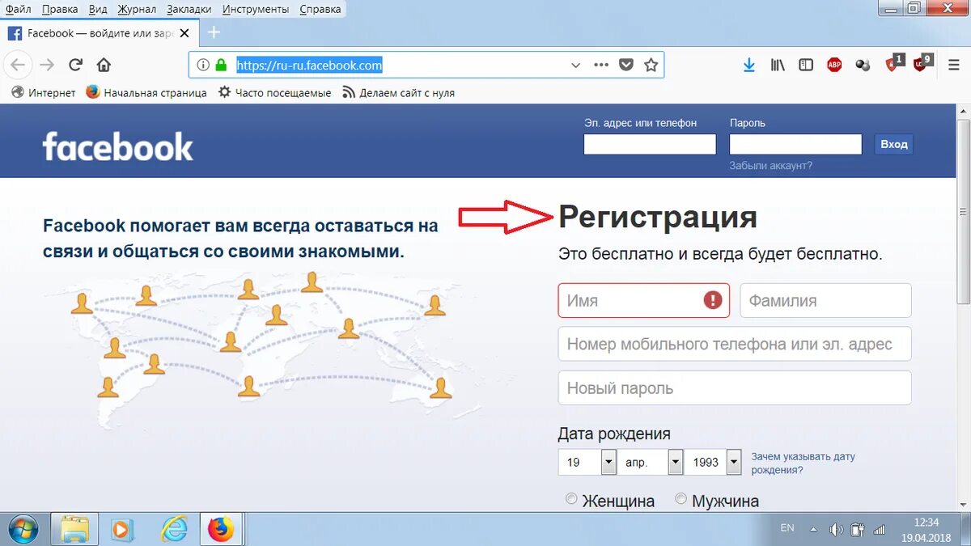Click the clock showing 12:34
This screenshot has height=546, width=971.
click(926, 523)
